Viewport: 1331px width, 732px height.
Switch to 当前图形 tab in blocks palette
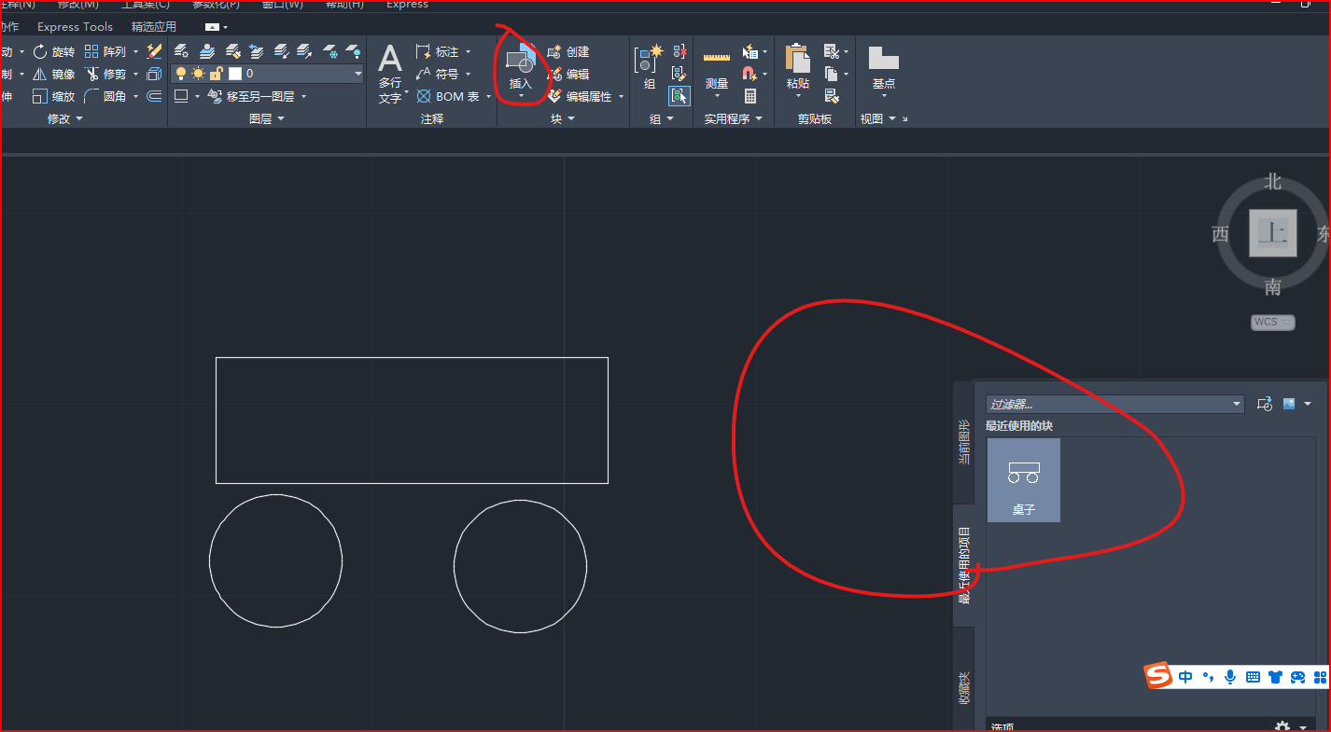[x=964, y=442]
